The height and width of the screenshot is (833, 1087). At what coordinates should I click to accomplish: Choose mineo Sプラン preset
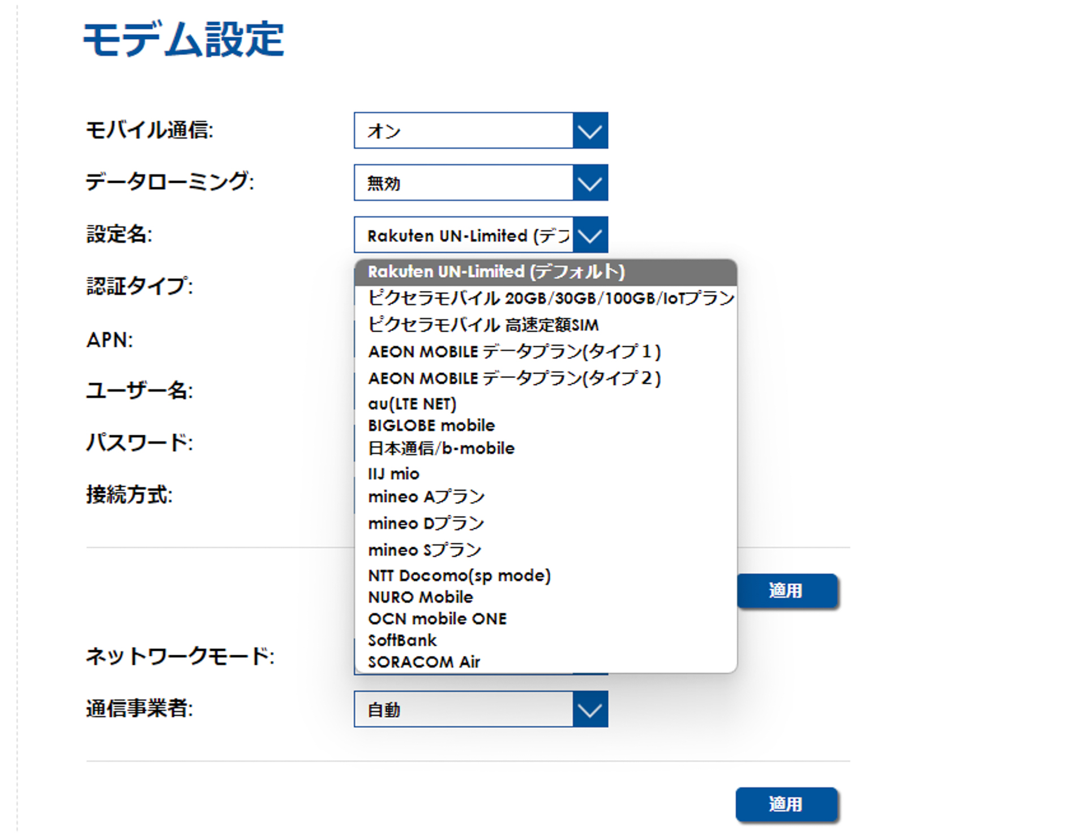tap(425, 549)
